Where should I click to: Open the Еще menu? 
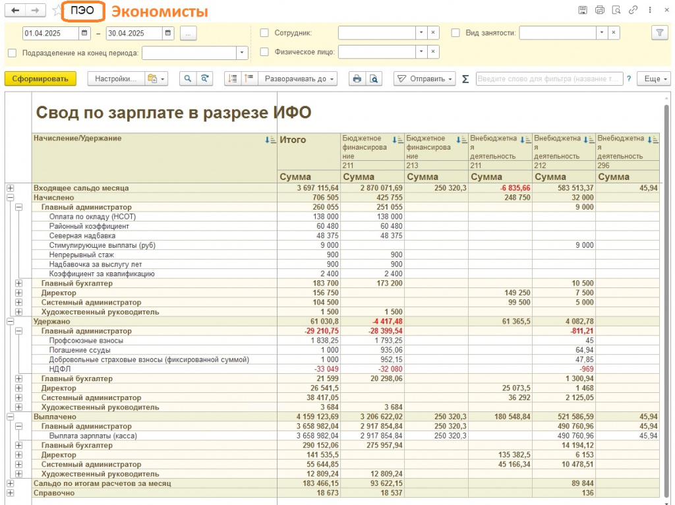coord(654,79)
